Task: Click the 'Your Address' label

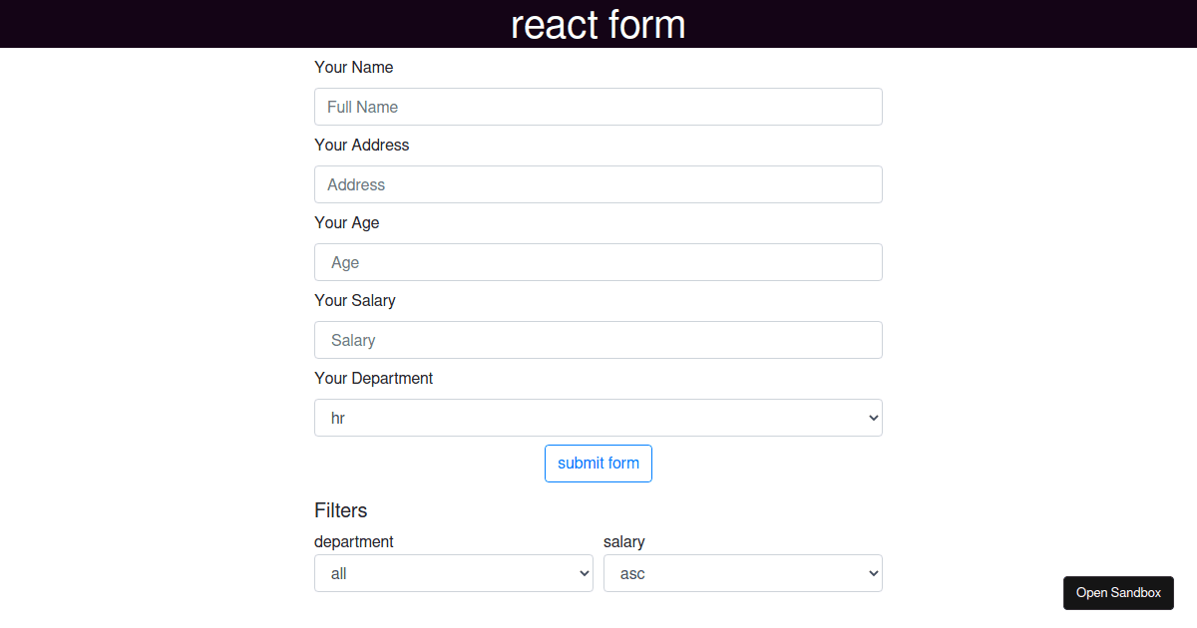Action: 362,145
